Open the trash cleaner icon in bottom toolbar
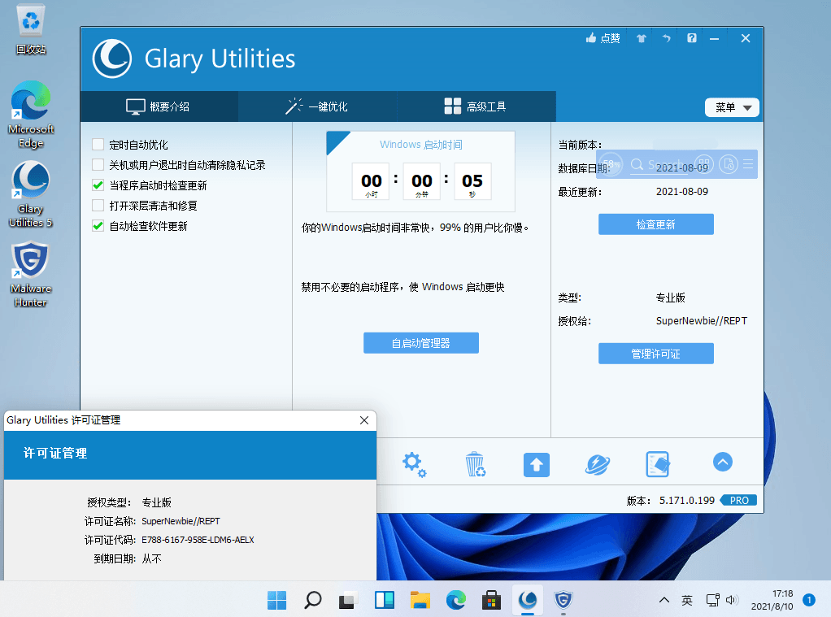Screen dimensions: 831x617 click(x=475, y=464)
